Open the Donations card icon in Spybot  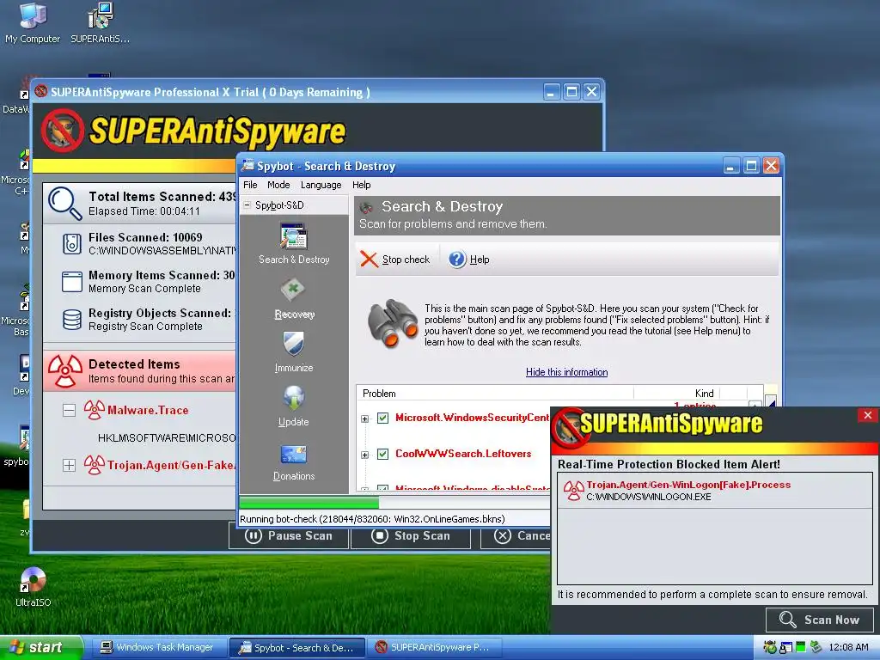[294, 462]
